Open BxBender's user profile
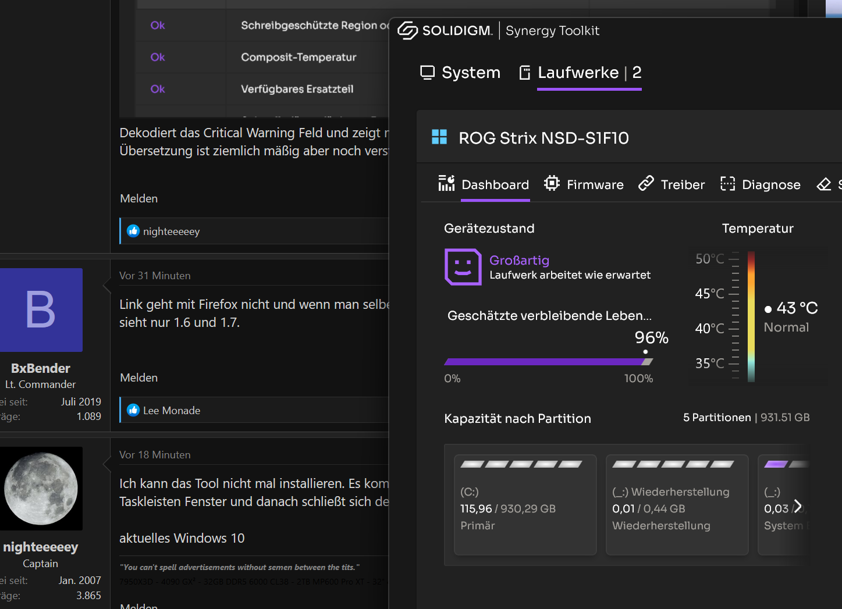Viewport: 842px width, 609px height. [40, 368]
